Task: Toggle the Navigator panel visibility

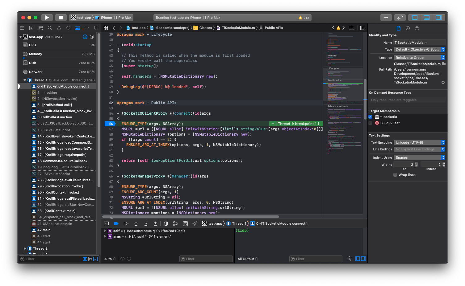Action: pyautogui.click(x=415, y=18)
